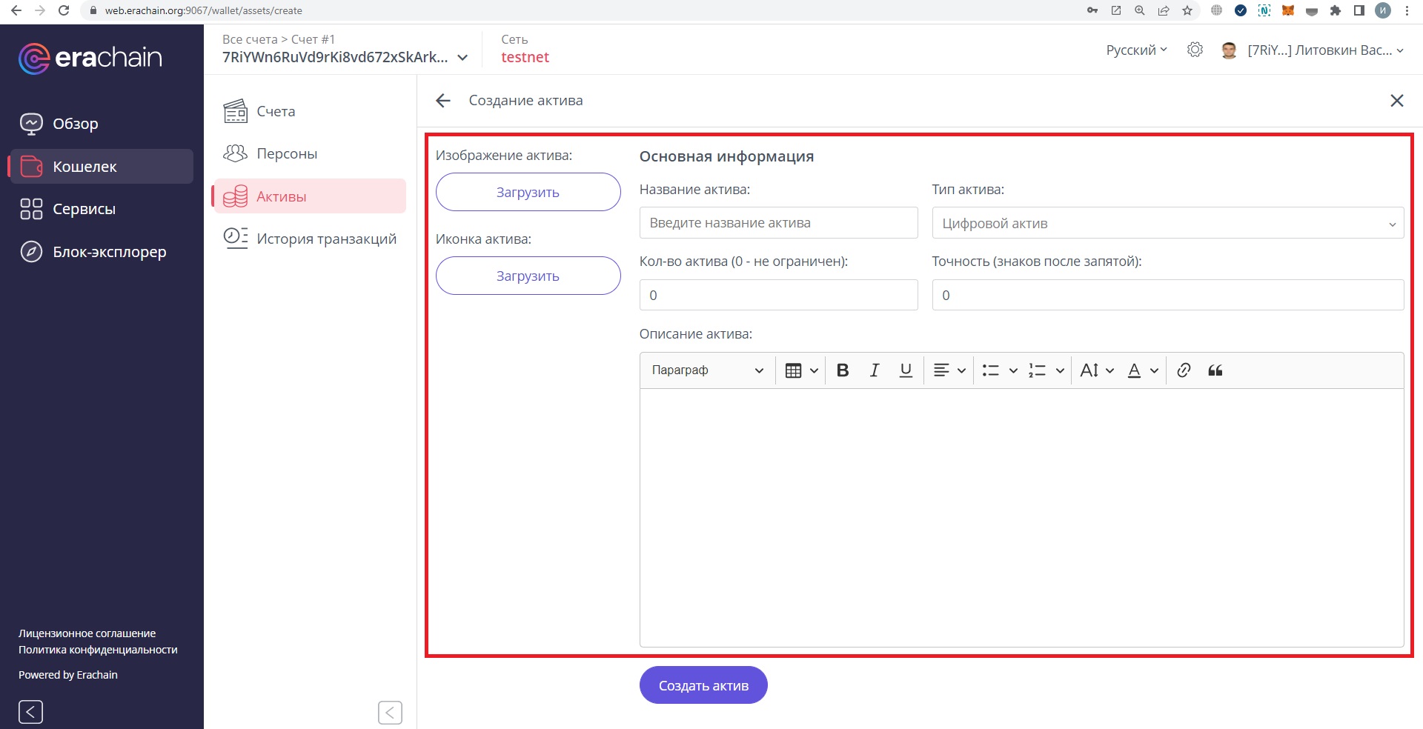
Task: Open the Лицензионное соглашение link
Action: pyautogui.click(x=87, y=633)
